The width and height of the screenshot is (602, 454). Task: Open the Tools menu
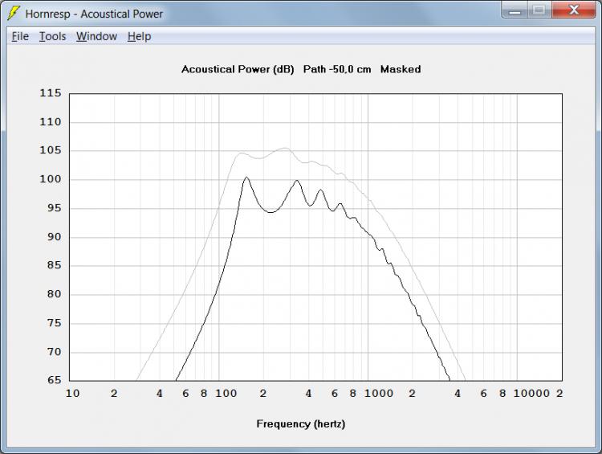click(x=53, y=36)
